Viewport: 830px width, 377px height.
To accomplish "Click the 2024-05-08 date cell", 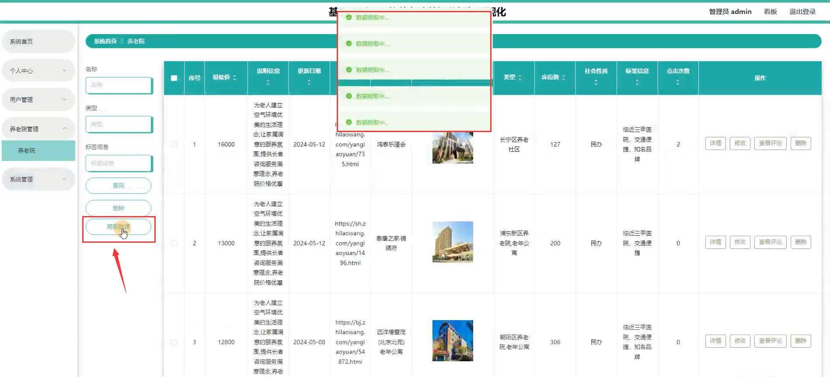I will (x=309, y=342).
